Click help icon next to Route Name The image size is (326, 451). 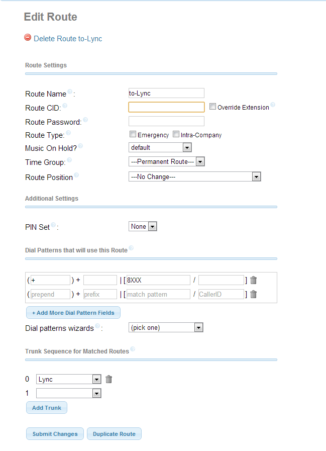click(70, 92)
